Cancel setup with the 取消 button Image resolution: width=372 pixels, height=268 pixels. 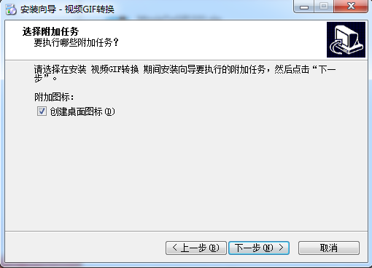(x=329, y=248)
